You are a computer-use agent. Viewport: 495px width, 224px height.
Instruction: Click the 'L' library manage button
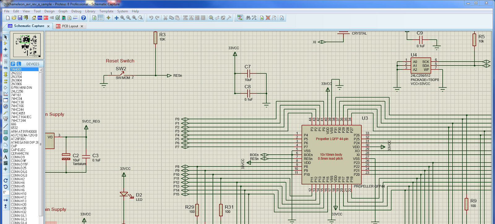click(19, 64)
